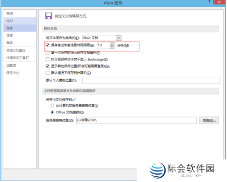This screenshot has height=182, width=227.
Task: Decrease AutoRecover minutes with down arrow
Action: coord(112,47)
